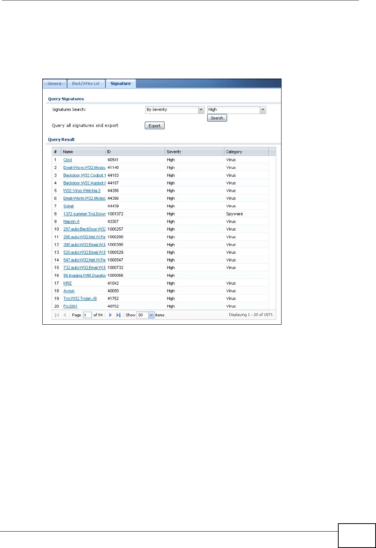Viewport: 376px width, 548px height.
Task: Click ID value 44439
Action: [x=113, y=206]
